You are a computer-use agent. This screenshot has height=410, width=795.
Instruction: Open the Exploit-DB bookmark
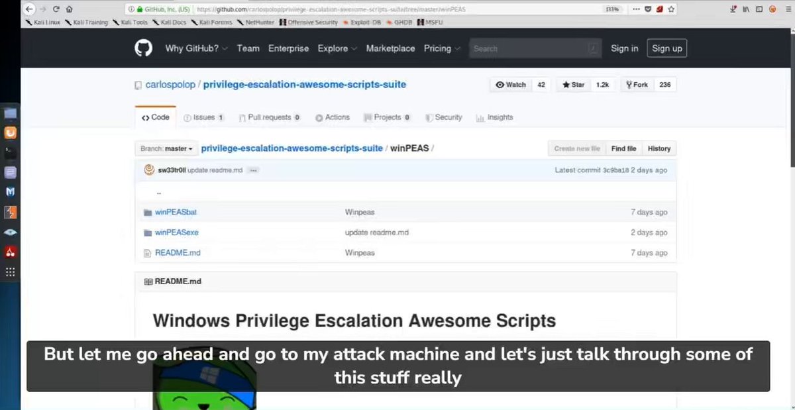(x=361, y=22)
